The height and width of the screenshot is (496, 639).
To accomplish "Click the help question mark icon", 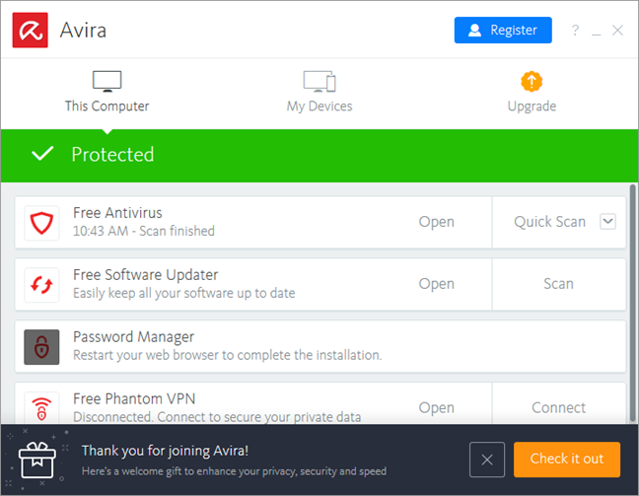I will [575, 30].
